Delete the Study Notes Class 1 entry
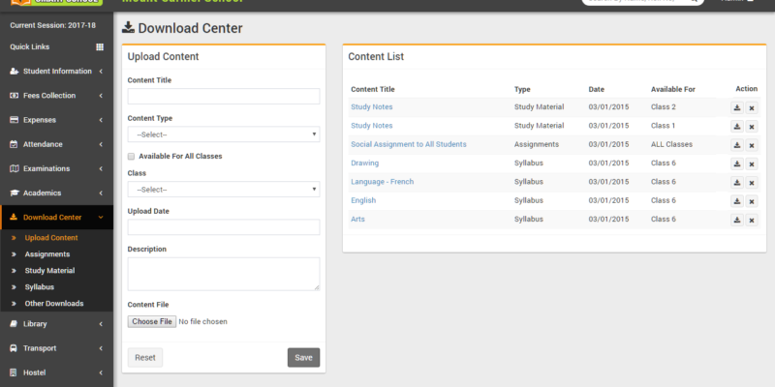The height and width of the screenshot is (387, 775). [752, 126]
